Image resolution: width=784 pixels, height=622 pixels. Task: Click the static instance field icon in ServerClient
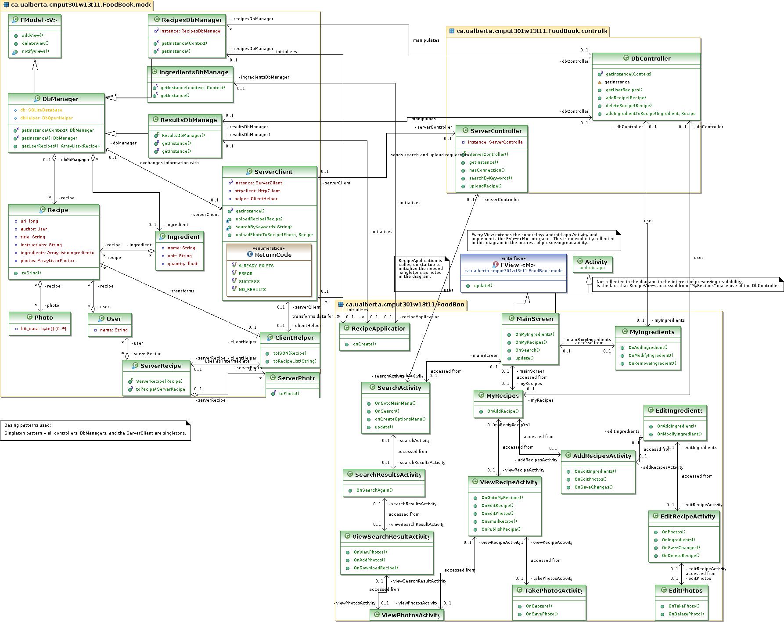coord(230,183)
